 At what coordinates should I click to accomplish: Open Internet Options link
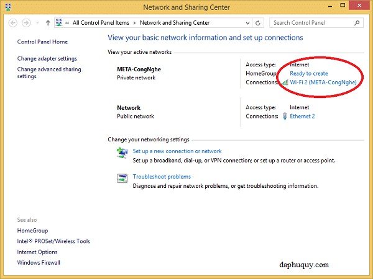(37, 252)
